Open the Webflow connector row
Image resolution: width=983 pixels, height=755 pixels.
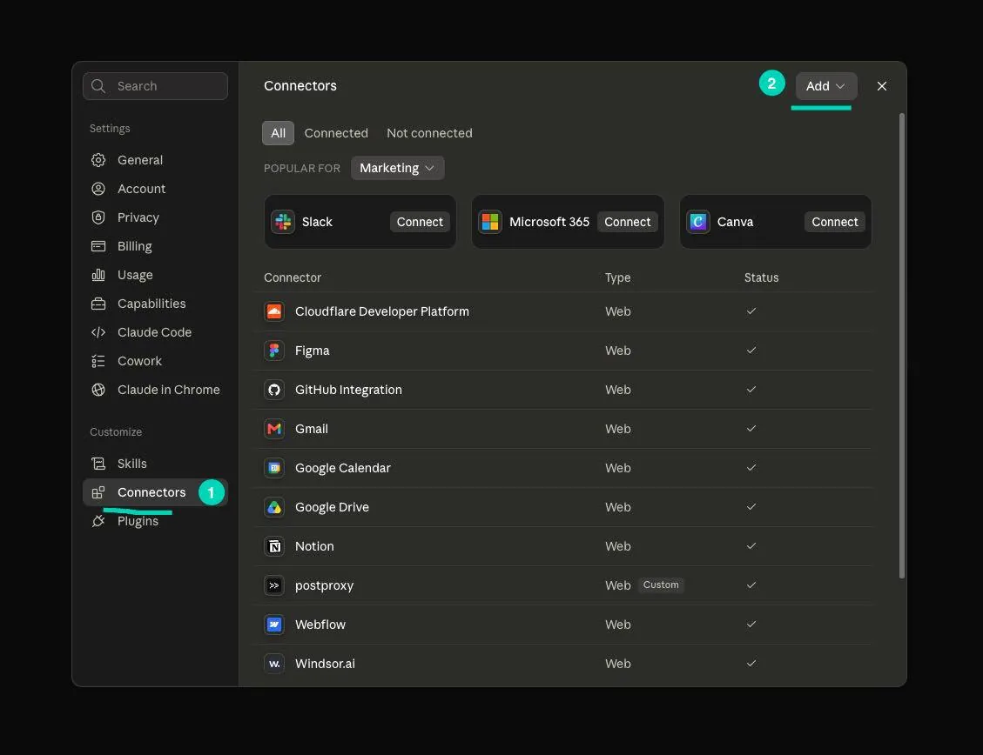click(x=563, y=625)
